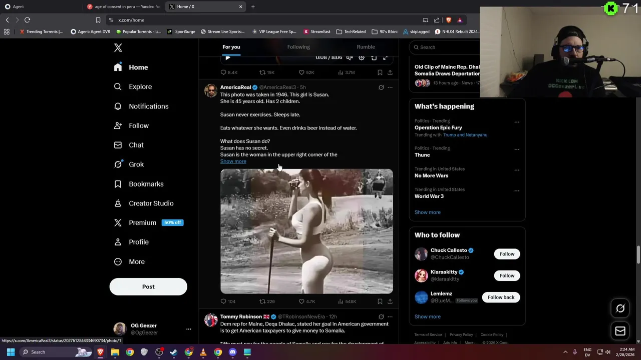This screenshot has width=641, height=360.
Task: Open Trump and Netanyahu trending link
Action: 465,134
